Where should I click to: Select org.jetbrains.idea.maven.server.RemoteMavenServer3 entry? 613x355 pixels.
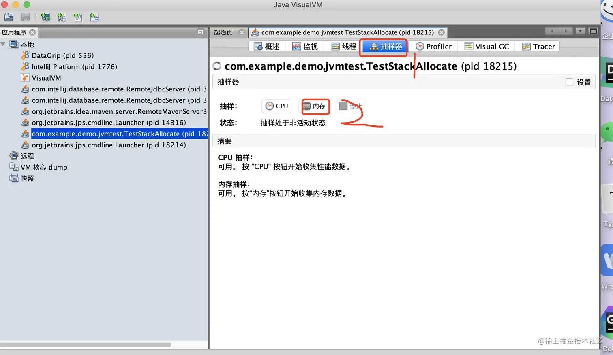pyautogui.click(x=119, y=111)
